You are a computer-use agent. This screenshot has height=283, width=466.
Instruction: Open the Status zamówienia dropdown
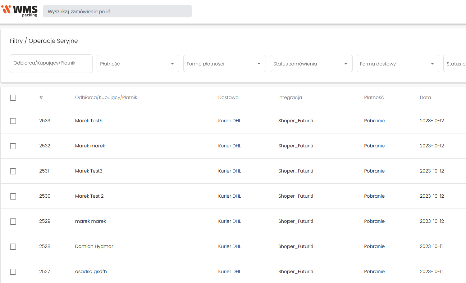click(x=311, y=64)
